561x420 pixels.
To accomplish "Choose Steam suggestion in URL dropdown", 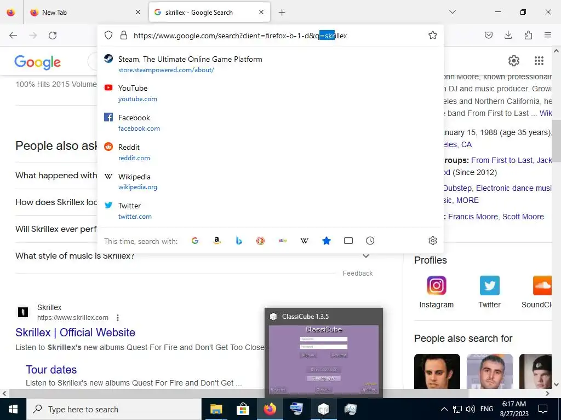I will coord(271,64).
